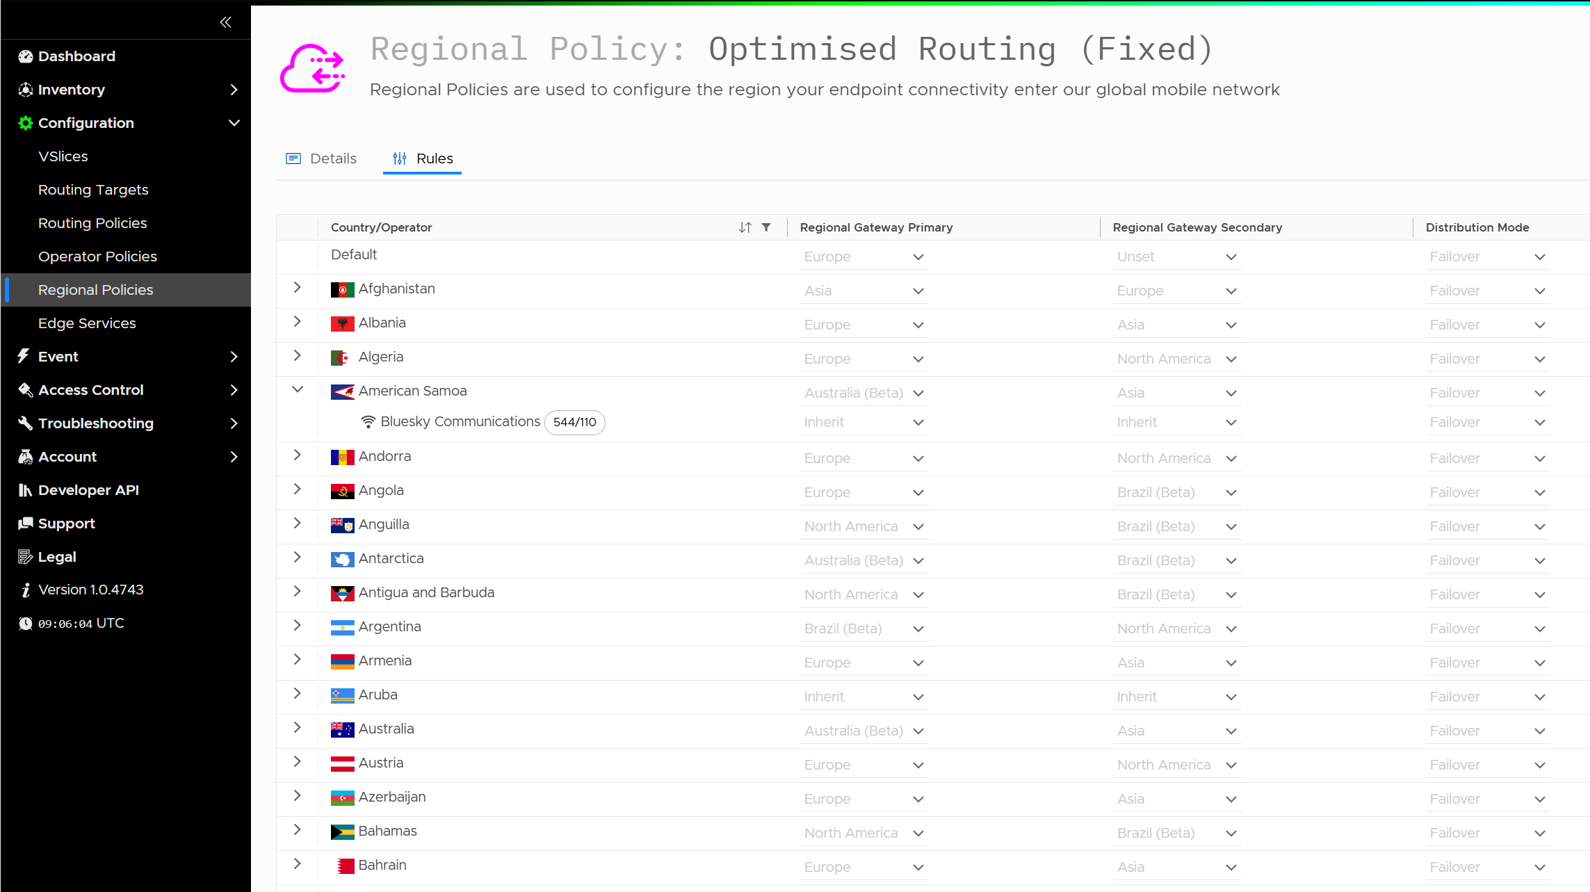Viewport: 1590px width, 892px height.
Task: Expand the Afghanistan row
Action: (298, 287)
